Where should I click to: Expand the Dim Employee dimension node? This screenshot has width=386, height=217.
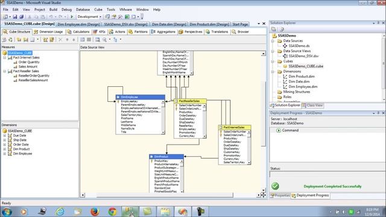pos(4,154)
